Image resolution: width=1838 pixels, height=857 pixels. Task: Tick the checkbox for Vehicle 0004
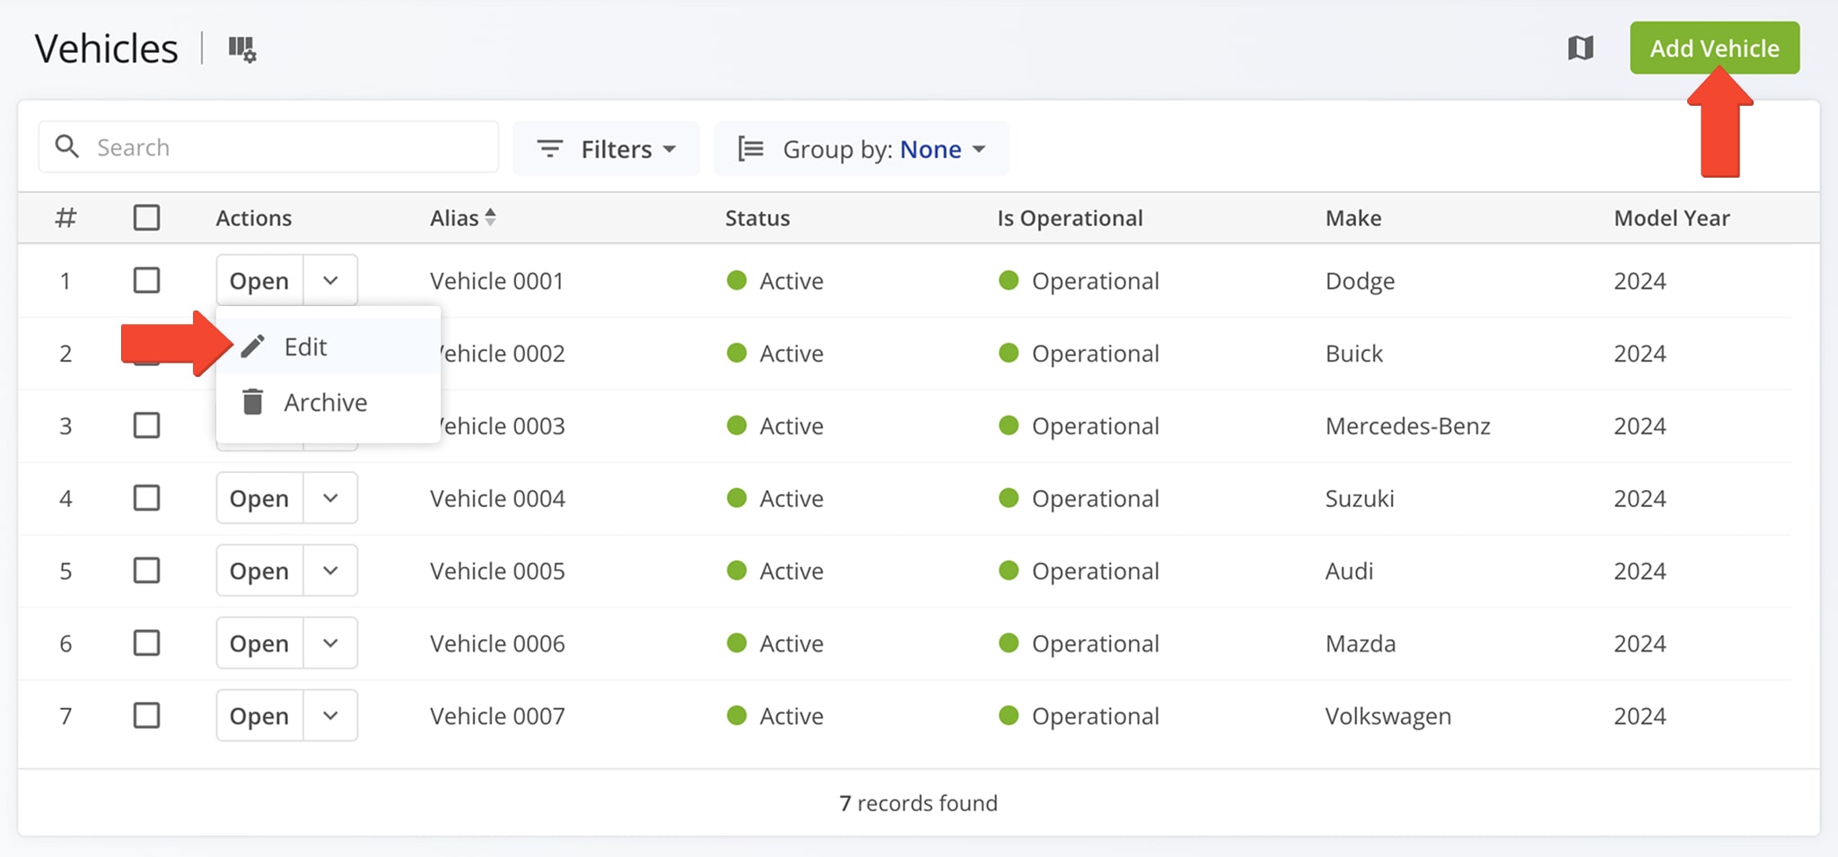tap(146, 497)
